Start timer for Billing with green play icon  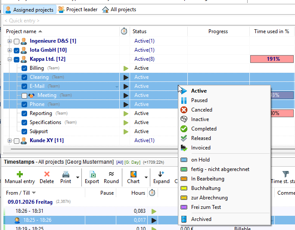pos(126,68)
